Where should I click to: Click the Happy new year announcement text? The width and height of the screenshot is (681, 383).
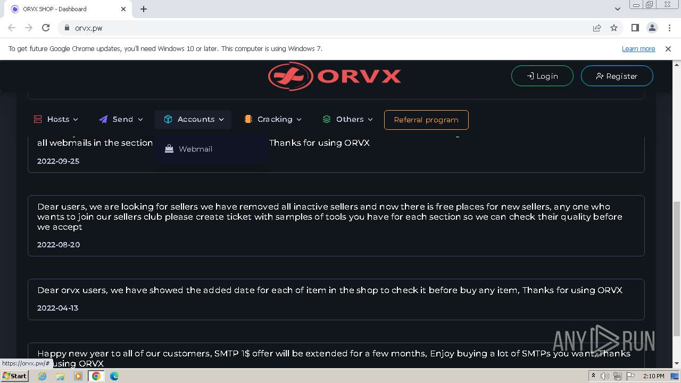(334, 359)
